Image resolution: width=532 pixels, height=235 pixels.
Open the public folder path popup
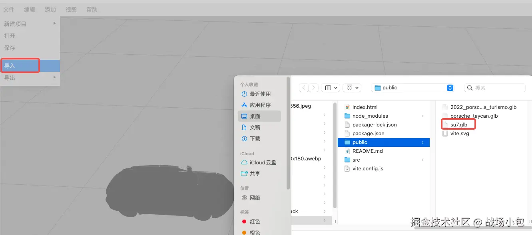pos(412,88)
